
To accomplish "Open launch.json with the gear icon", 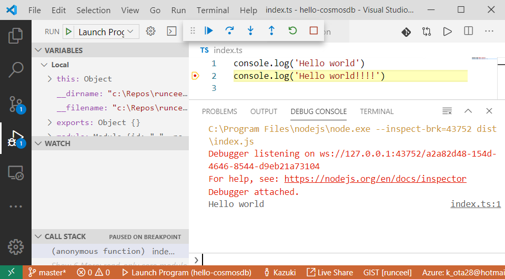I will (150, 31).
